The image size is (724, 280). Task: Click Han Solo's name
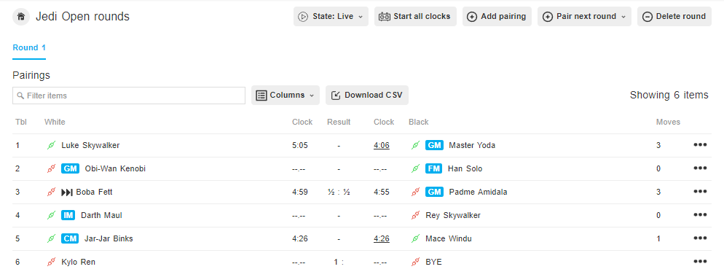click(x=465, y=168)
